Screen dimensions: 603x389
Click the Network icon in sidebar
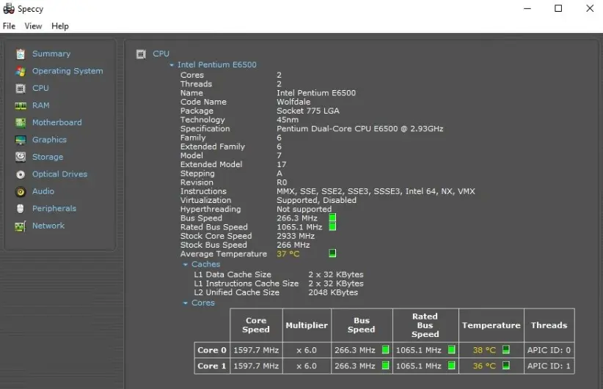pyautogui.click(x=21, y=226)
